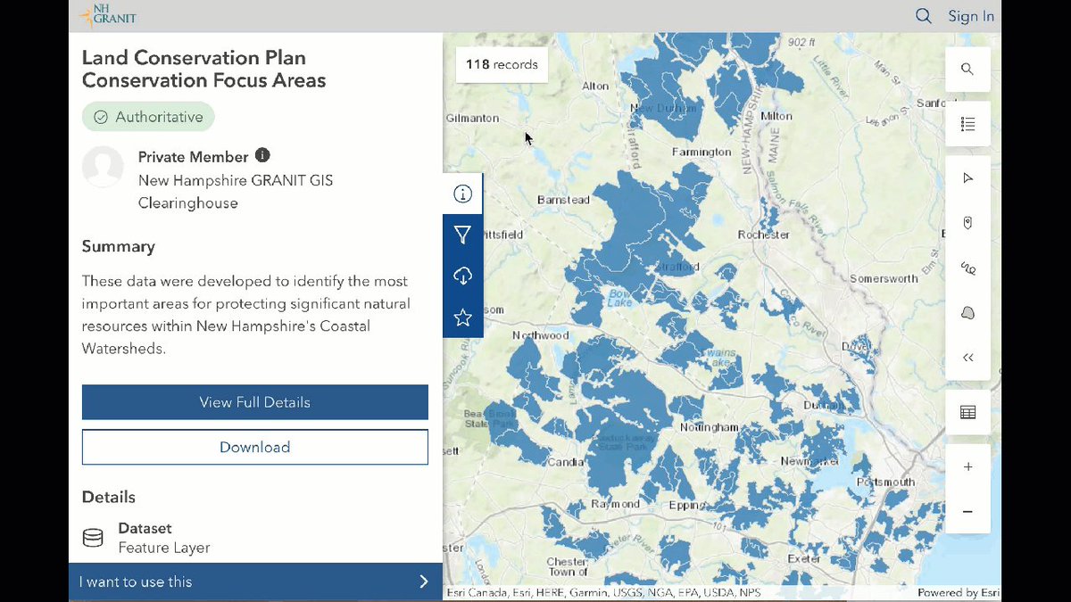Mark dataset as favorite with star
This screenshot has width=1071, height=602.
tap(462, 317)
